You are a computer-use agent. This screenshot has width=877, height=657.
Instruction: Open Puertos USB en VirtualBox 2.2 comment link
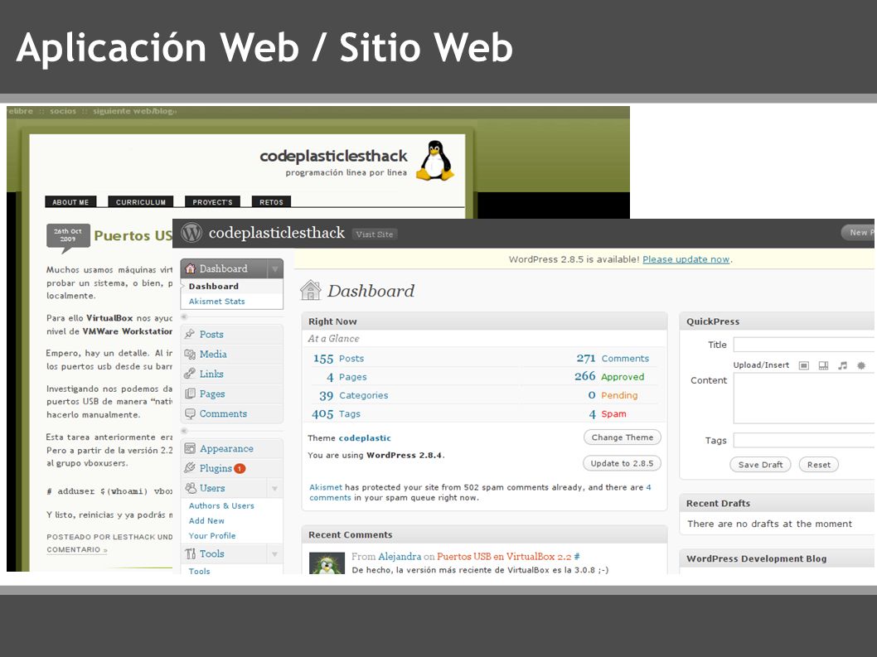(x=504, y=557)
